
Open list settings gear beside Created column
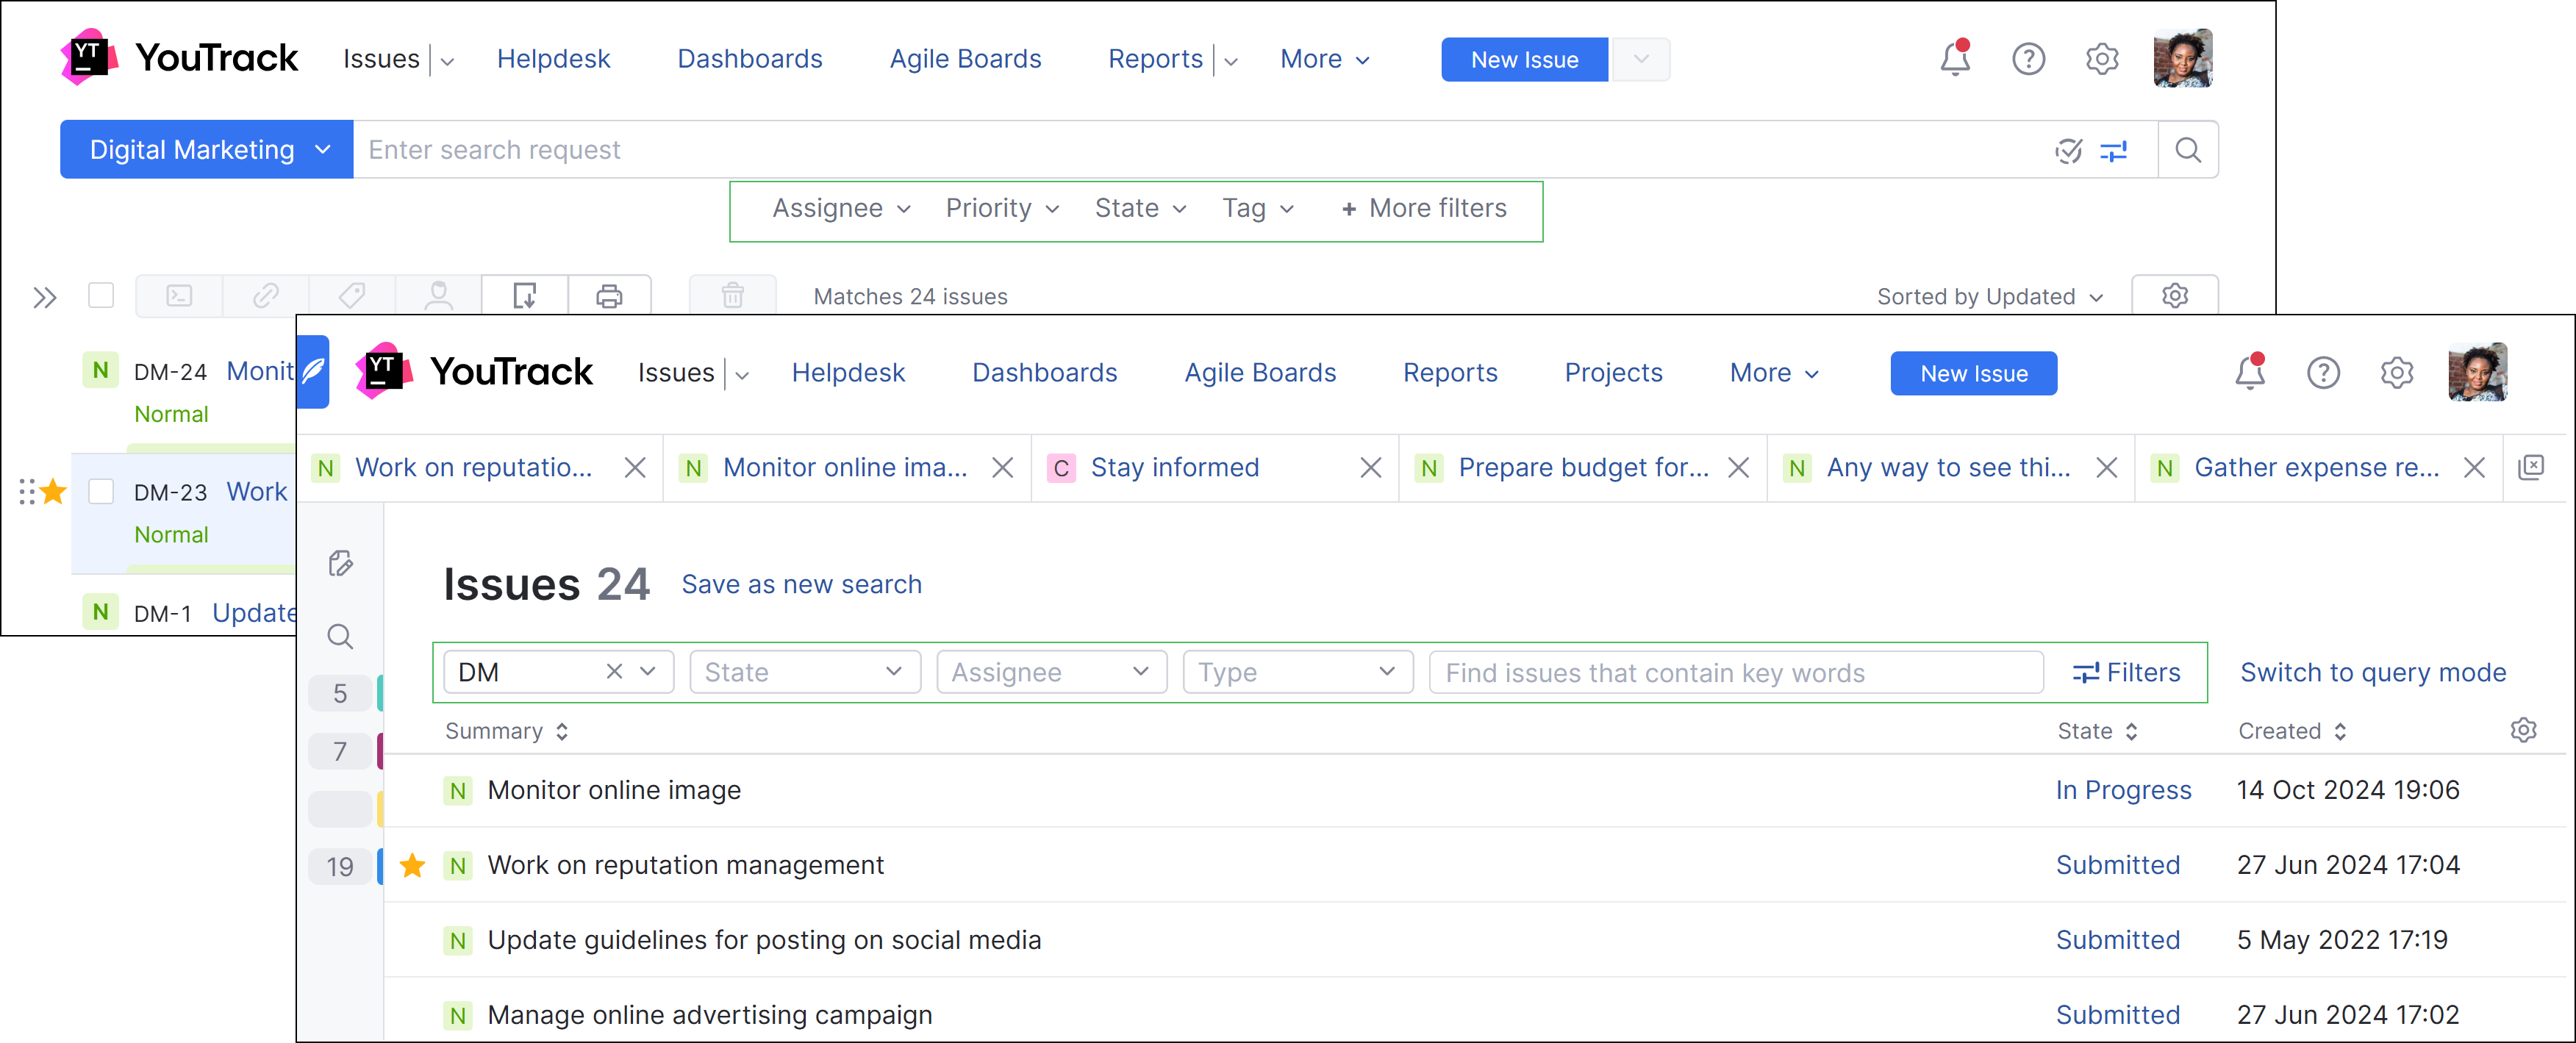click(x=2522, y=731)
